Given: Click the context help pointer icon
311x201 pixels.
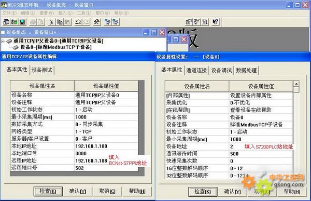Looking at the screenshot, I should click(x=216, y=22).
